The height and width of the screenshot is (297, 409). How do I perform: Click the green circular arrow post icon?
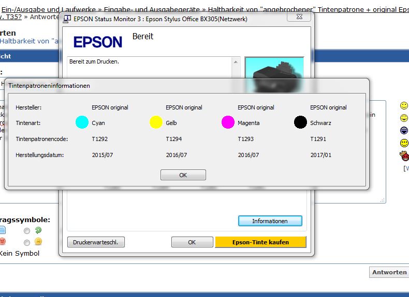click(x=38, y=230)
